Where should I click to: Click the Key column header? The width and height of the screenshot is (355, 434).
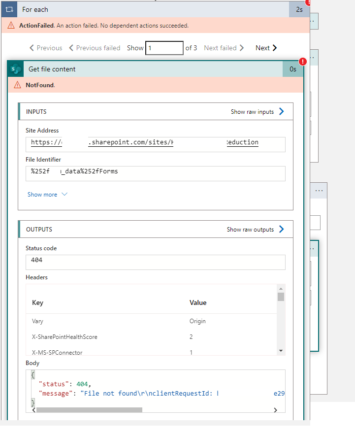tap(37, 303)
